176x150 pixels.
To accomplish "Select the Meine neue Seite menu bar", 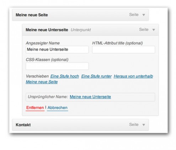I will pos(80,15).
